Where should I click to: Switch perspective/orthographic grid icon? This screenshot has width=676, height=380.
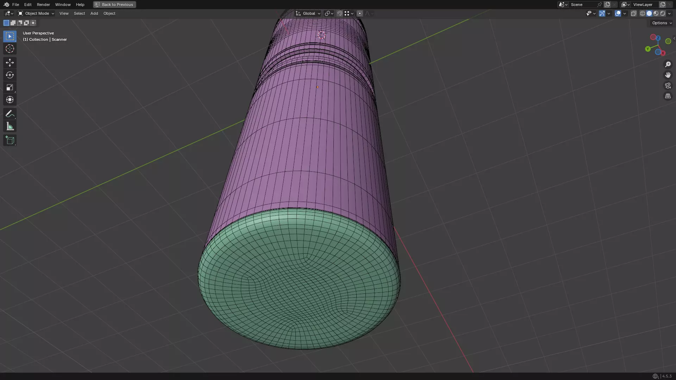[x=668, y=96]
